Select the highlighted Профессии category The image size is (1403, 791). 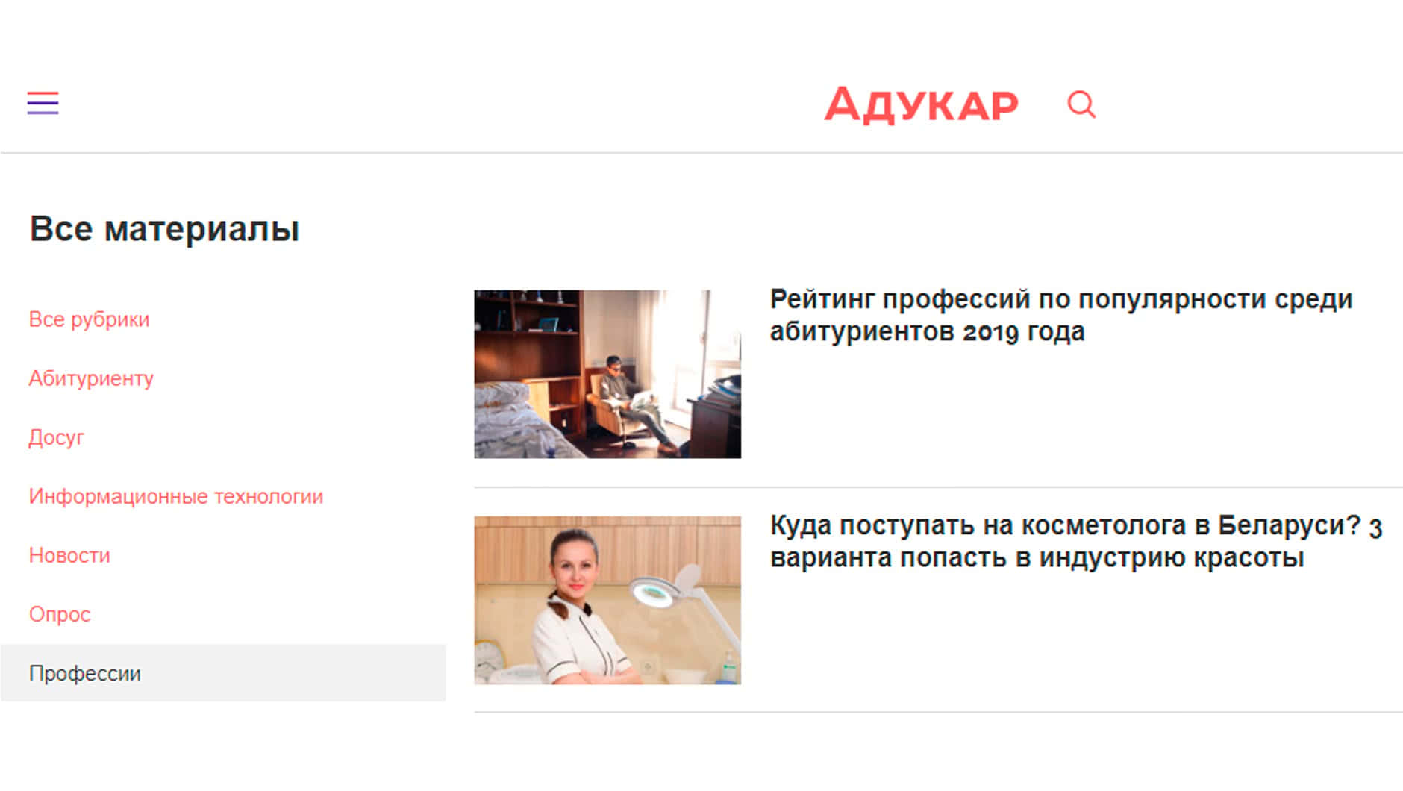[223, 673]
